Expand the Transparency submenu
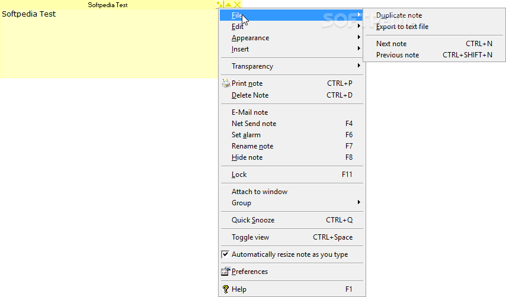 292,66
